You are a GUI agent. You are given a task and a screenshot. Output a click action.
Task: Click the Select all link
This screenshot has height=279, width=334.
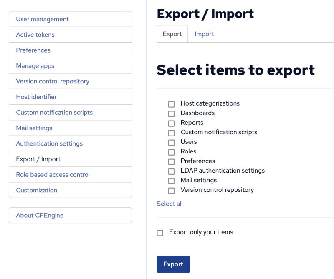[x=170, y=204]
